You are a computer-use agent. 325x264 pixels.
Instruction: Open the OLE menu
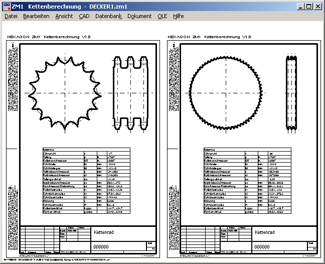pyautogui.click(x=162, y=16)
